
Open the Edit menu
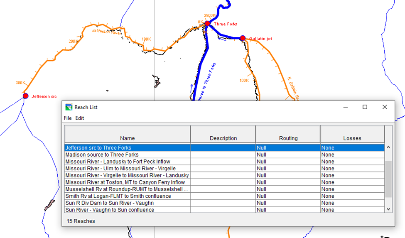tap(80, 118)
